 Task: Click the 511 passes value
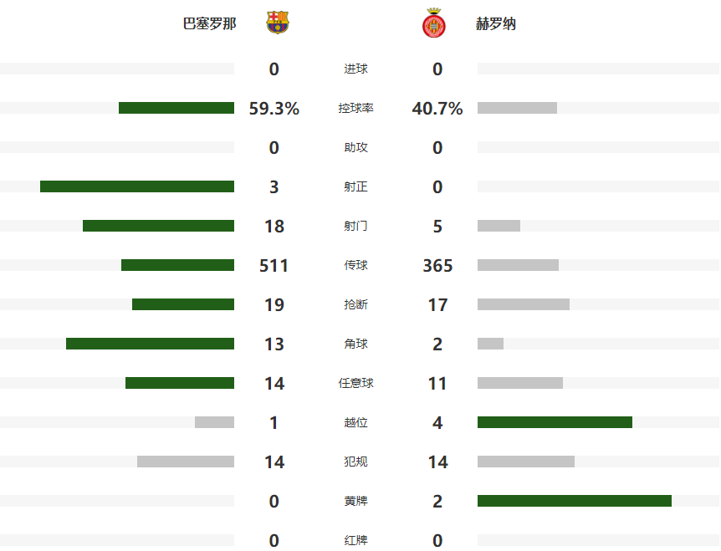click(x=274, y=266)
